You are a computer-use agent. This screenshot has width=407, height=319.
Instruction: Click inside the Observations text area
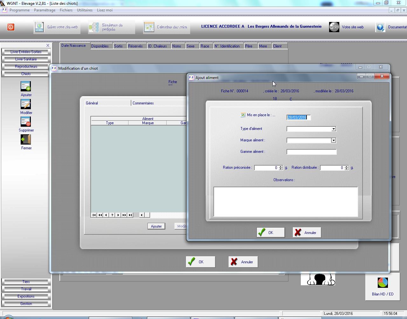click(x=286, y=202)
